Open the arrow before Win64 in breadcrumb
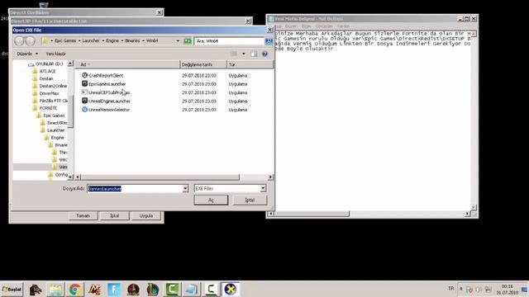 point(143,40)
